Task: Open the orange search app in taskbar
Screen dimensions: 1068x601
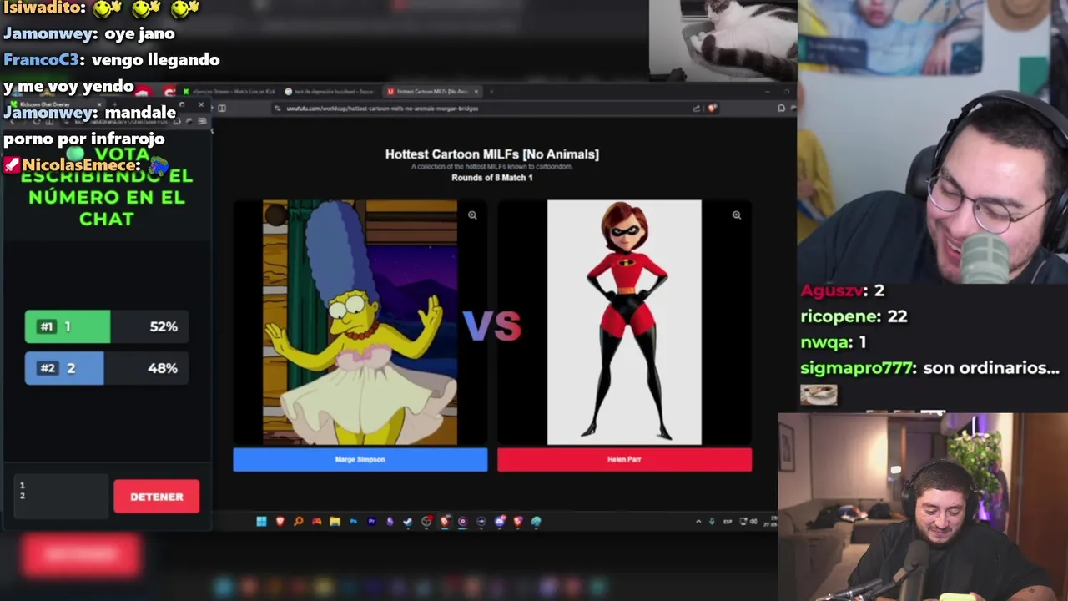Action: click(x=298, y=521)
